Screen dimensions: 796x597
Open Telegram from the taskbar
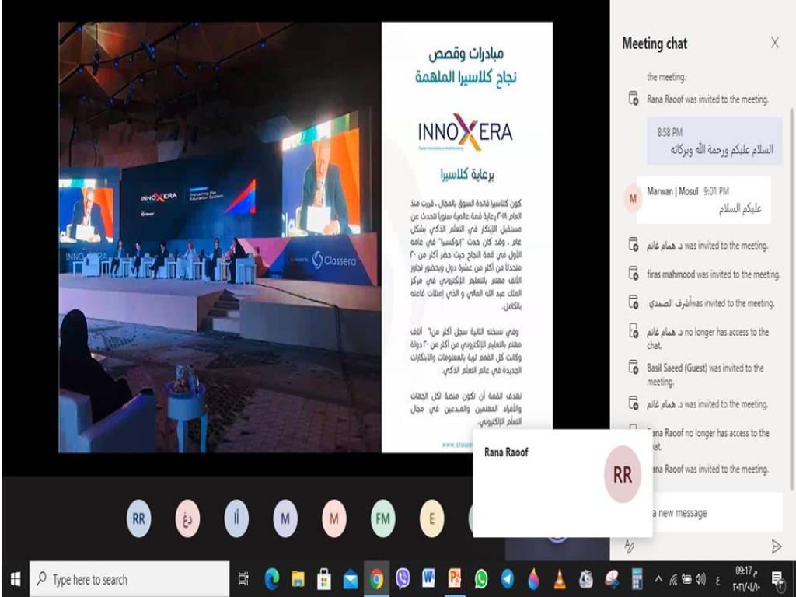(x=507, y=579)
